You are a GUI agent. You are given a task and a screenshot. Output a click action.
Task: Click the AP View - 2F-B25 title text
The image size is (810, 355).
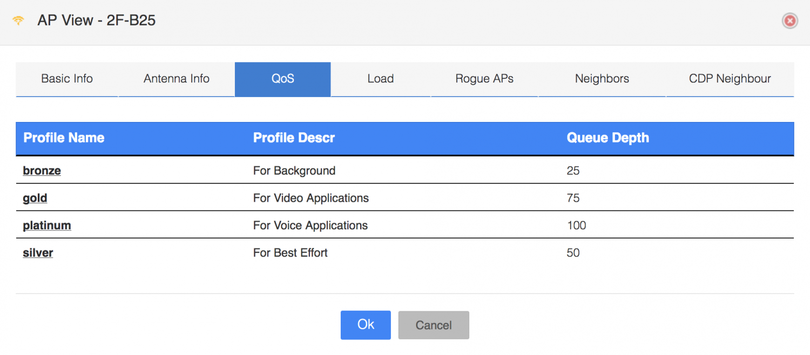(x=97, y=21)
